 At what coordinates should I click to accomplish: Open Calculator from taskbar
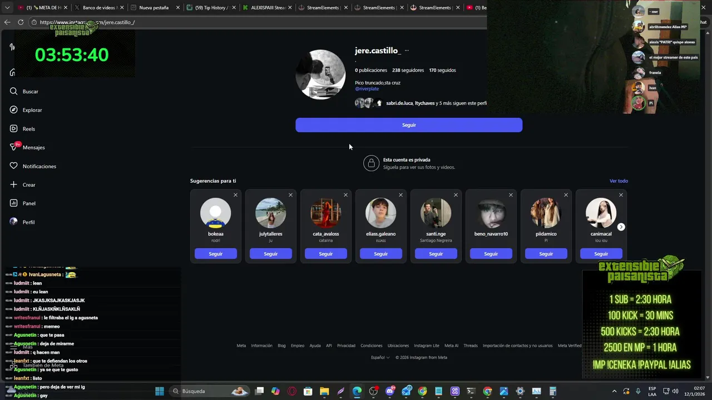(553, 391)
